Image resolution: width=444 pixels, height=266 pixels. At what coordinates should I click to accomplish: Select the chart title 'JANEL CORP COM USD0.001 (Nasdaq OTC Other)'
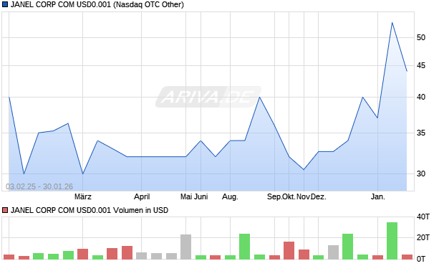tap(97, 4)
